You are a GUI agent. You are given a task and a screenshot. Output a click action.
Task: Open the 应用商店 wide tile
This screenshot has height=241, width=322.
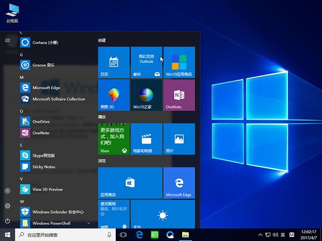tap(130, 183)
